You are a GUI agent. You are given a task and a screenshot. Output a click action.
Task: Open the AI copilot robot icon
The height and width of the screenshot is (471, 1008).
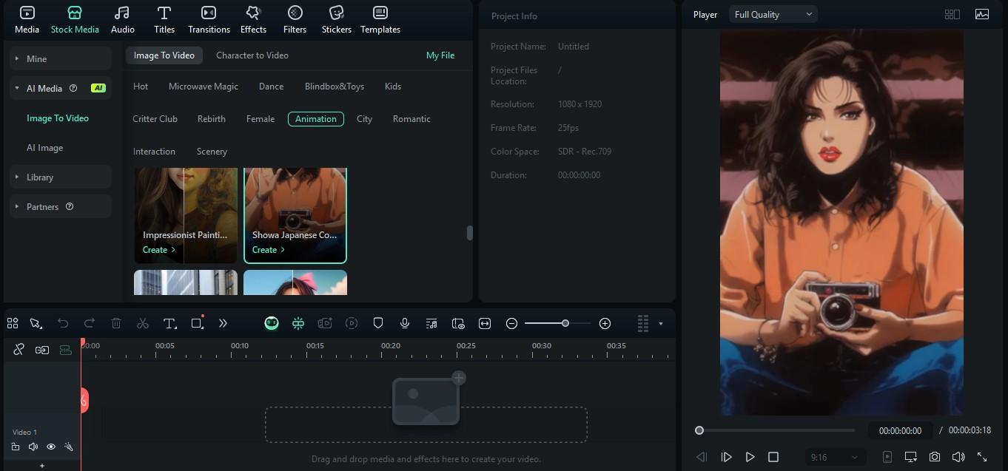272,323
